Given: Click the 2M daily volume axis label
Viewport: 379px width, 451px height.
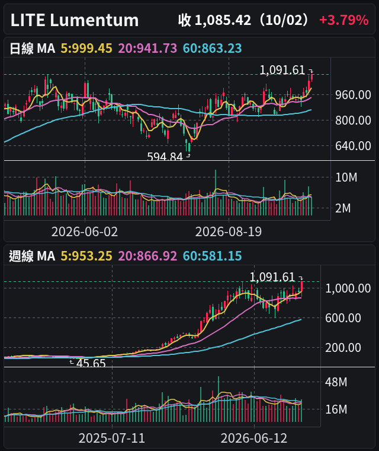Looking at the screenshot, I should tap(343, 208).
